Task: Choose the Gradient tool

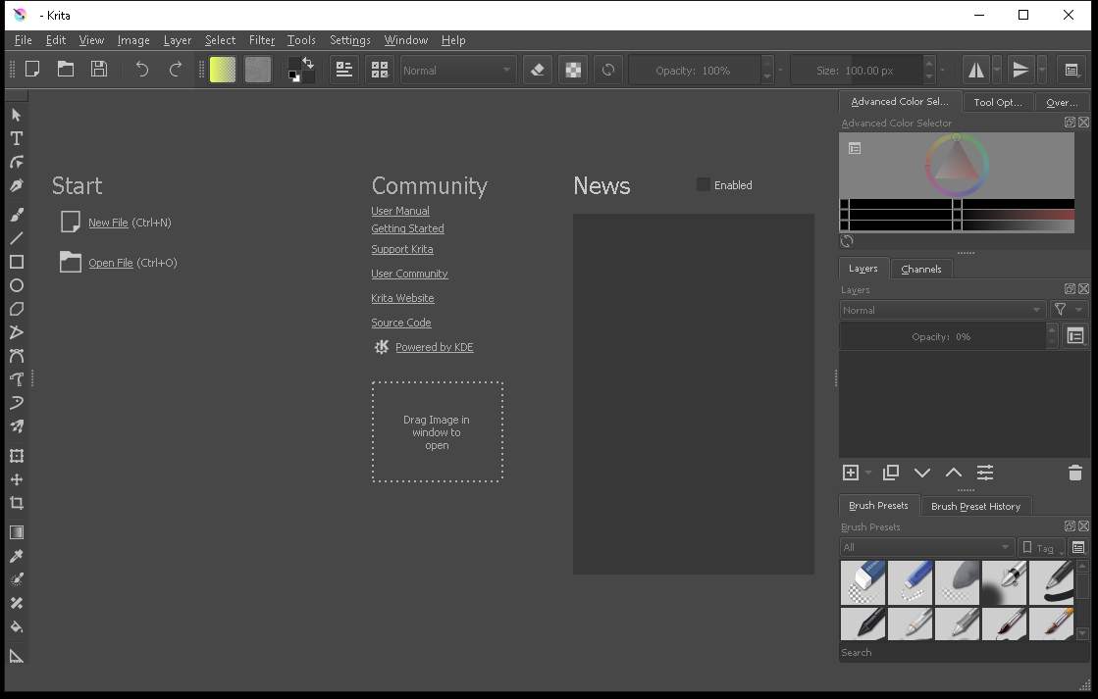Action: pos(16,531)
